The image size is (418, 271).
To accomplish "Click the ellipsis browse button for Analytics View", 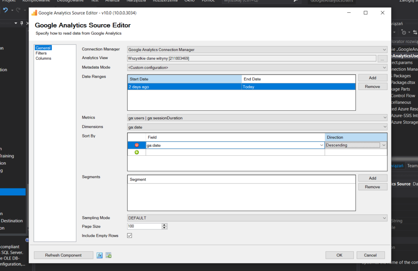I will click(382, 58).
